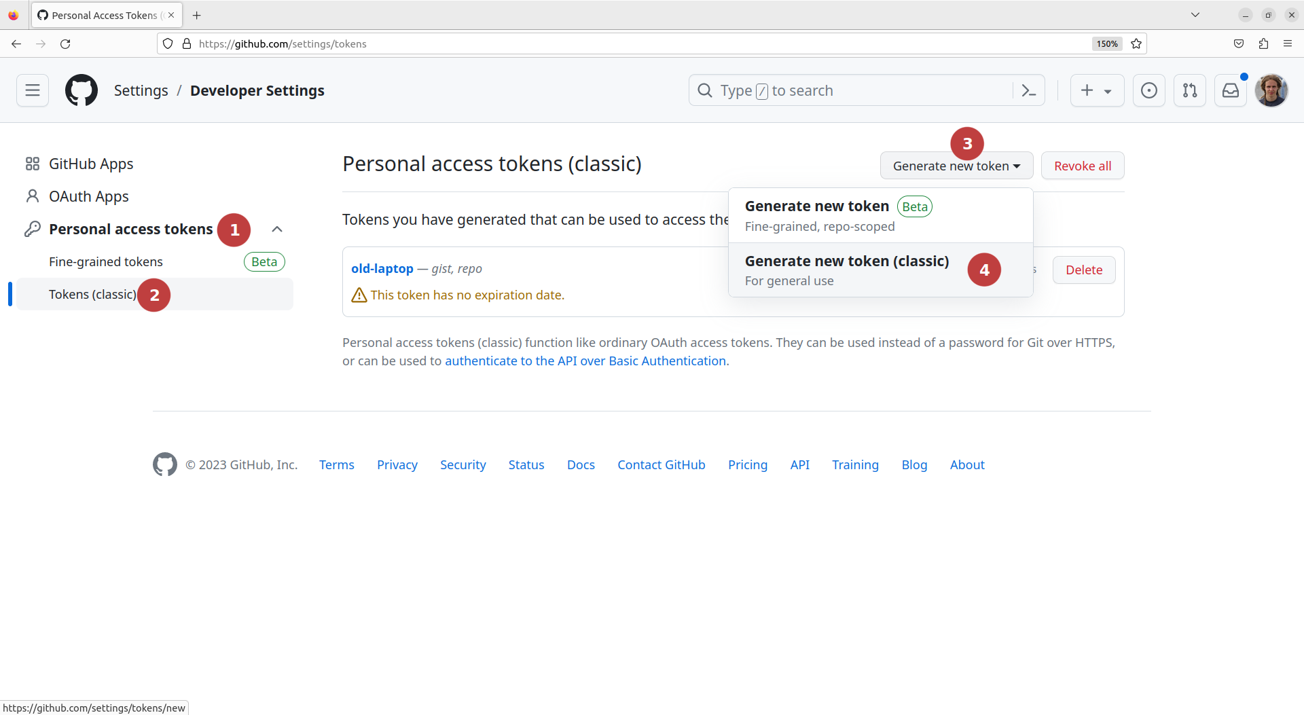1304x715 pixels.
Task: Open the old-laptop token link
Action: click(x=382, y=268)
